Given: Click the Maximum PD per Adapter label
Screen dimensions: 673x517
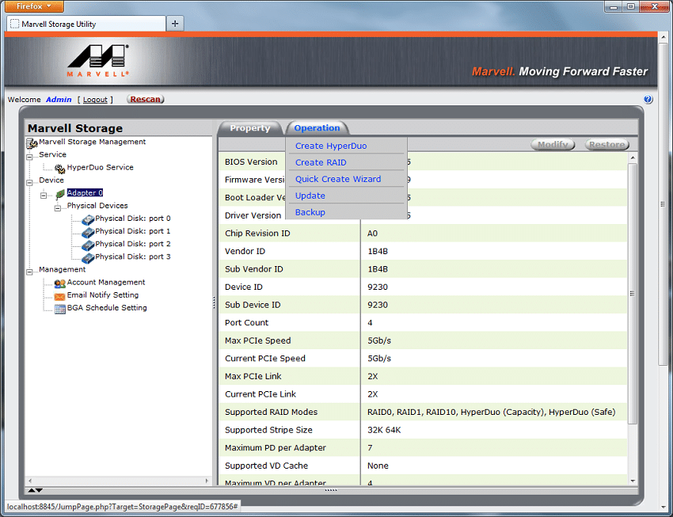Looking at the screenshot, I should pyautogui.click(x=275, y=448).
